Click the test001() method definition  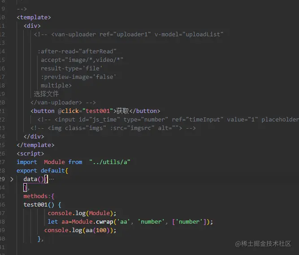click(42, 205)
